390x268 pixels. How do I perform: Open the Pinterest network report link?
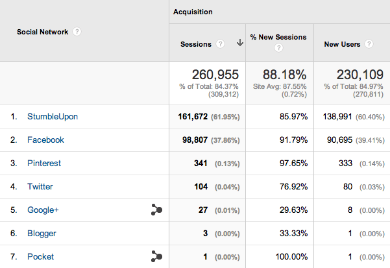coord(44,164)
